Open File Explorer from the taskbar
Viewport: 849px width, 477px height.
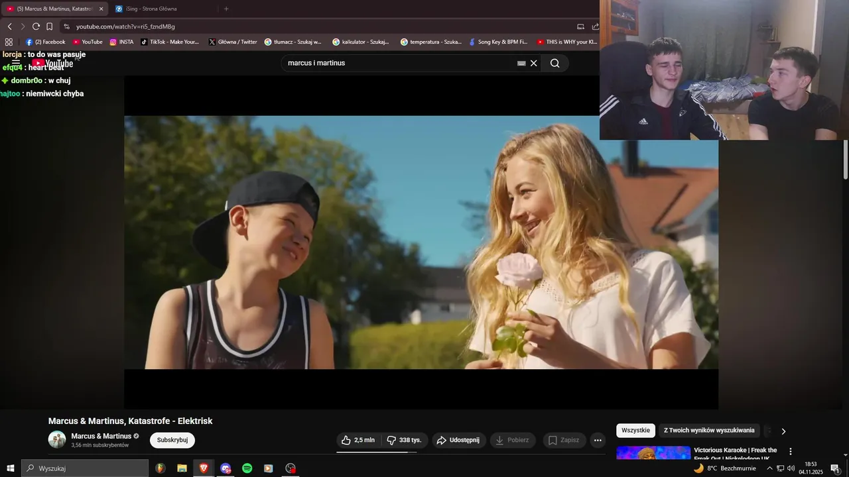(182, 468)
